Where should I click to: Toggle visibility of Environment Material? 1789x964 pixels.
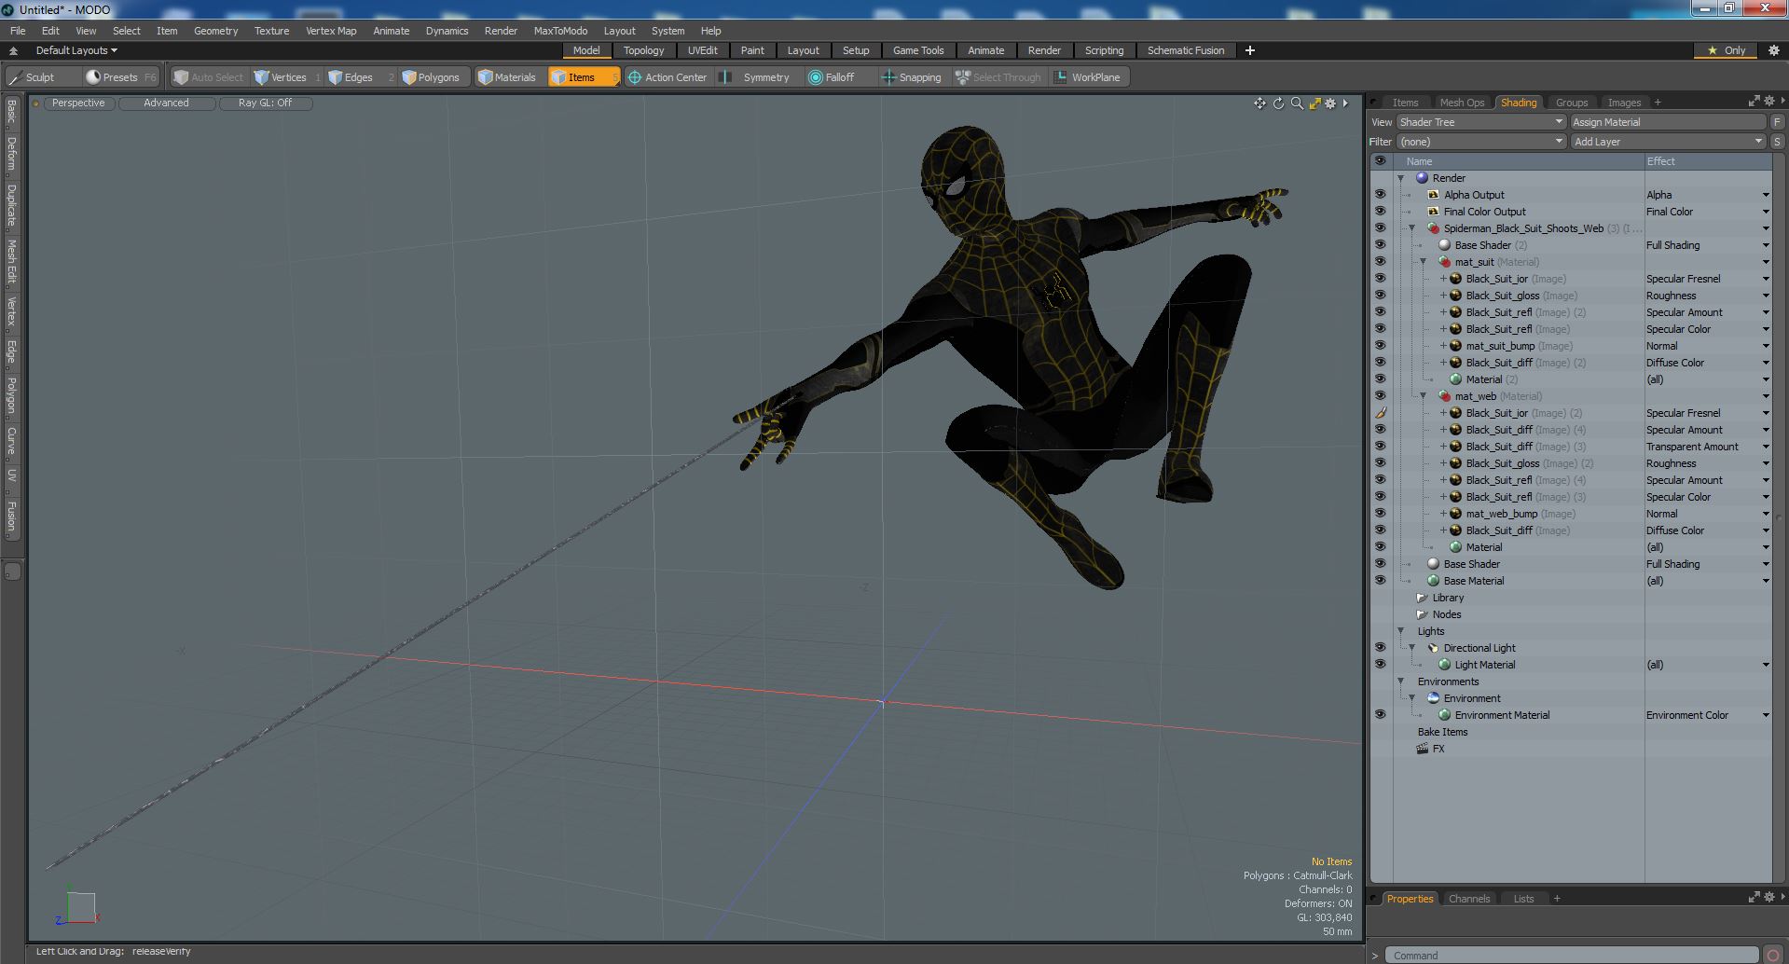point(1380,715)
